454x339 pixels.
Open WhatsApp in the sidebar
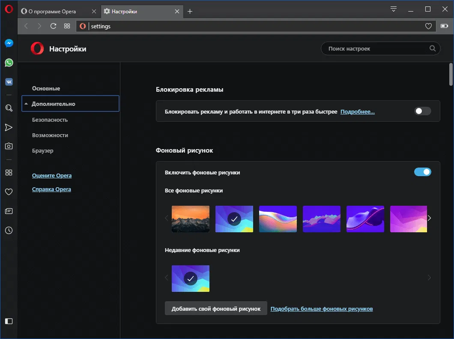click(9, 63)
